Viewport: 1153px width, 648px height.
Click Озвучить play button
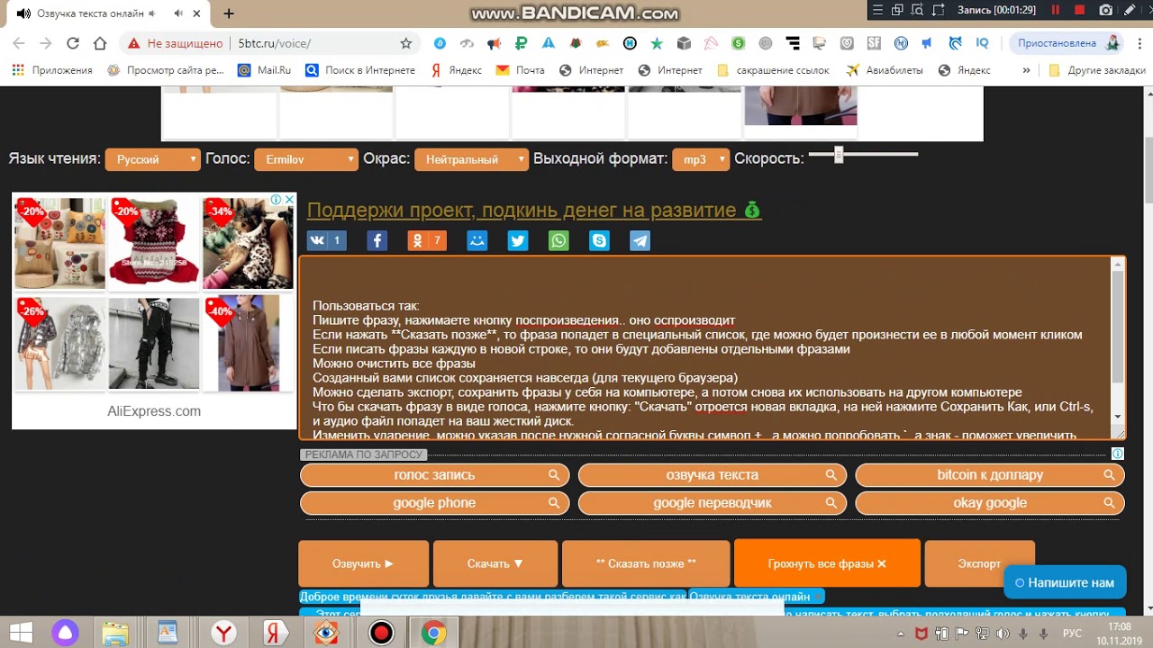pos(363,563)
